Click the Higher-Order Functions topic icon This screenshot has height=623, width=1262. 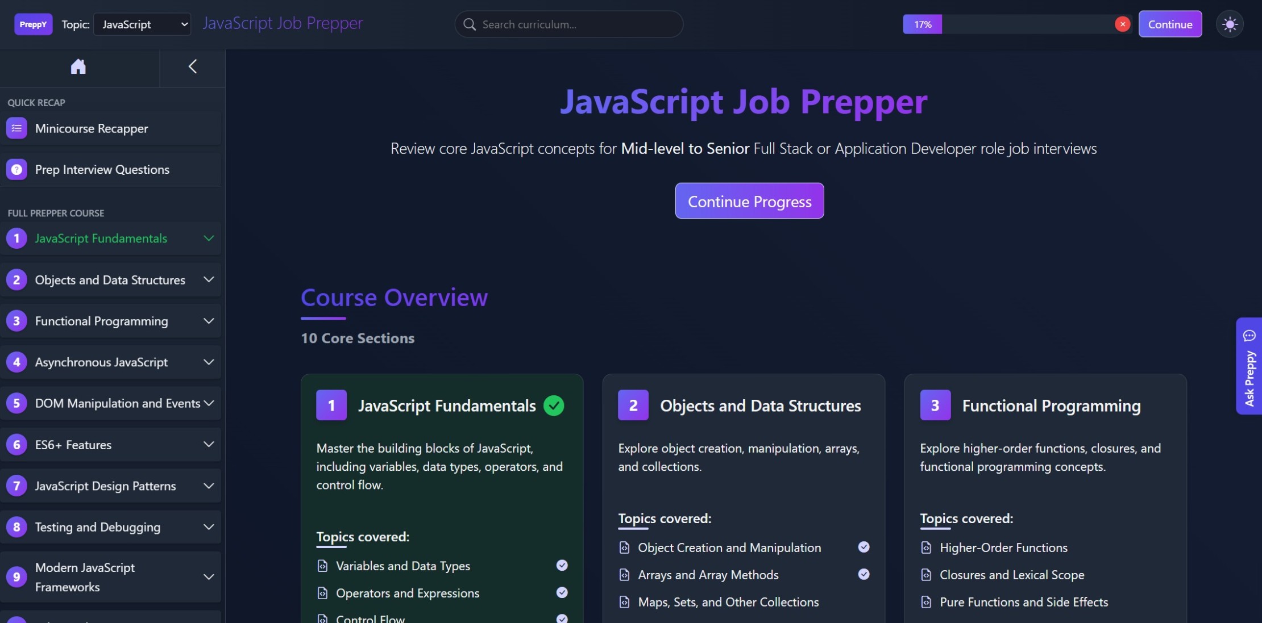coord(927,547)
